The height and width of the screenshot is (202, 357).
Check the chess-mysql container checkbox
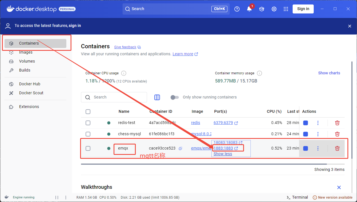[x=88, y=134]
